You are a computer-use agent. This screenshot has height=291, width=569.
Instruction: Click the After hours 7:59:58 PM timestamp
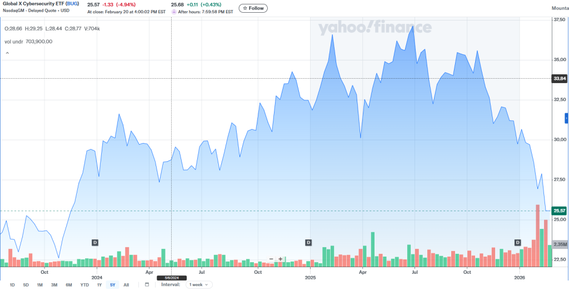pos(206,12)
